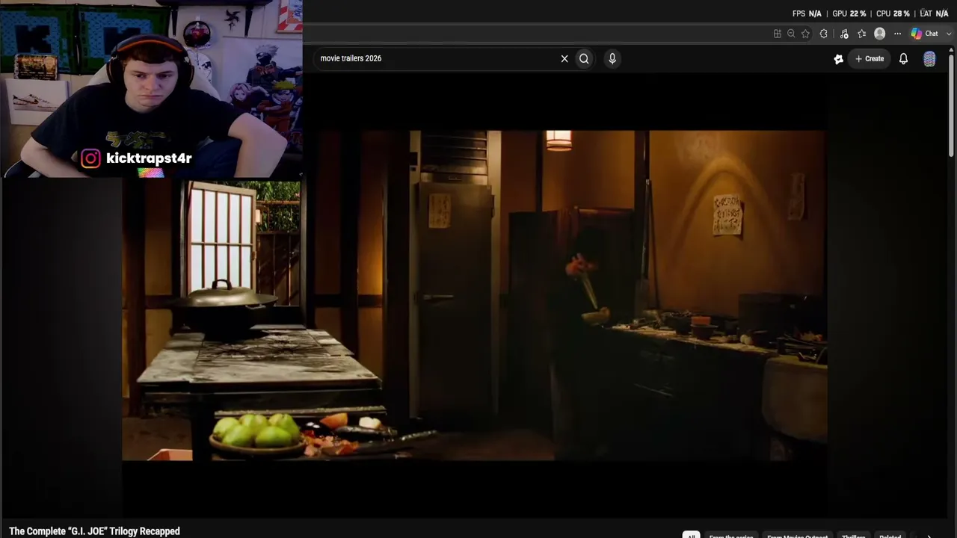The image size is (957, 538).
Task: Select the 'All' filter chip
Action: coord(691,535)
